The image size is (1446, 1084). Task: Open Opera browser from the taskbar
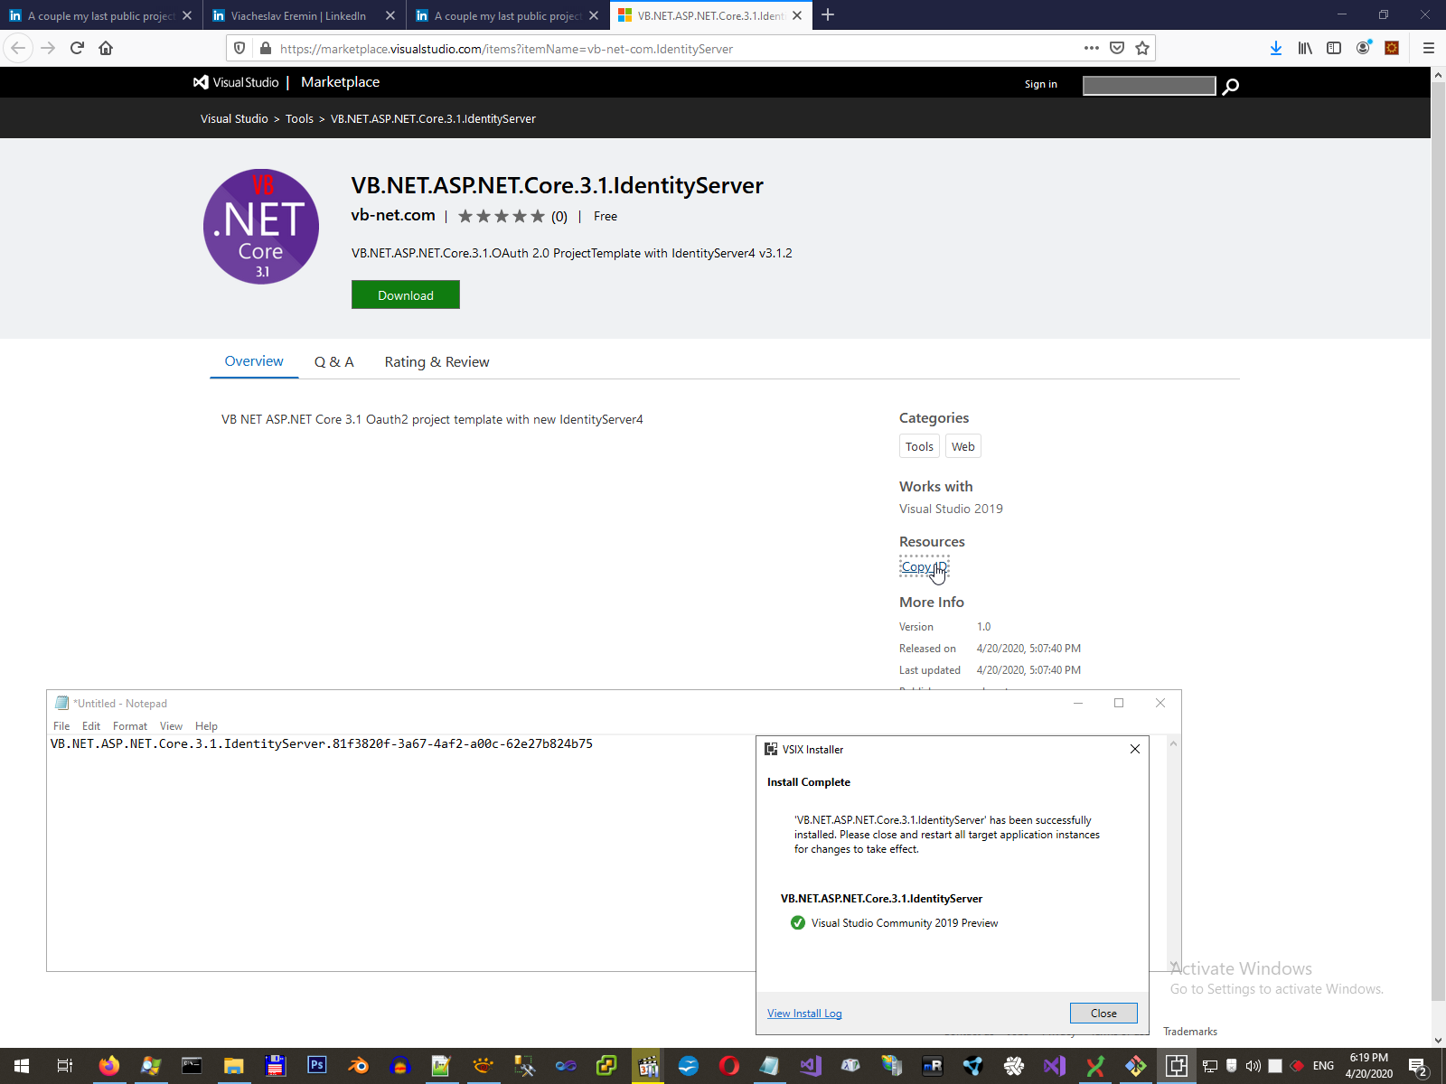pos(728,1066)
